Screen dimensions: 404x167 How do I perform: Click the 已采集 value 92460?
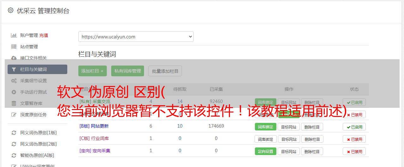(x=216, y=101)
